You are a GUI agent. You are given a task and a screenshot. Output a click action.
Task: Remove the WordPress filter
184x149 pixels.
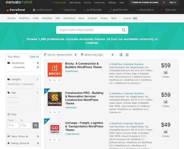38,63
